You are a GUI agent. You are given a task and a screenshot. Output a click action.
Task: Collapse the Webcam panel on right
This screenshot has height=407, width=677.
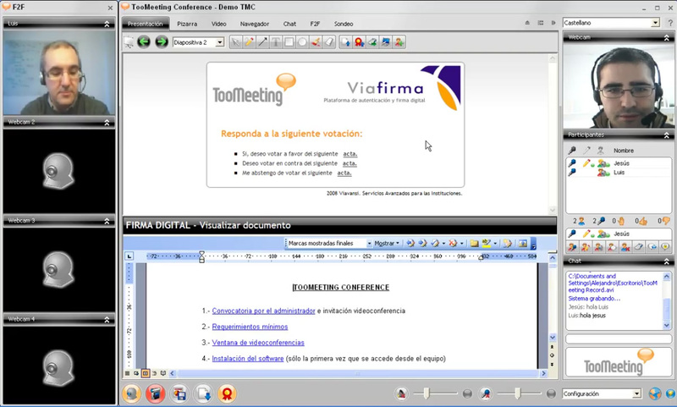[x=666, y=38]
